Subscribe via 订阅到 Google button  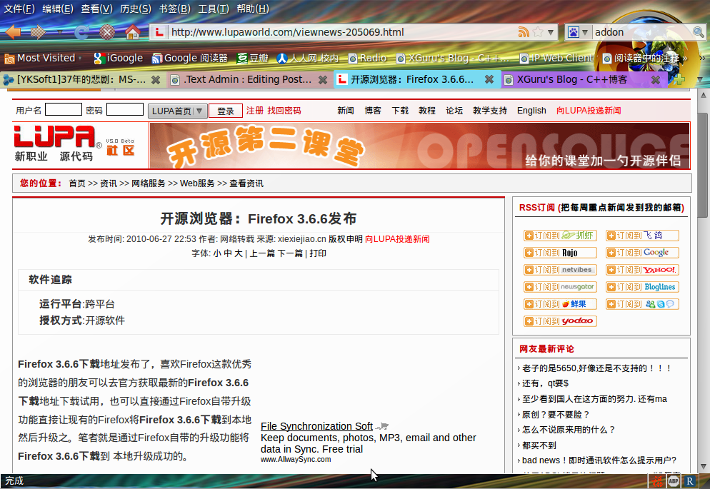643,253
